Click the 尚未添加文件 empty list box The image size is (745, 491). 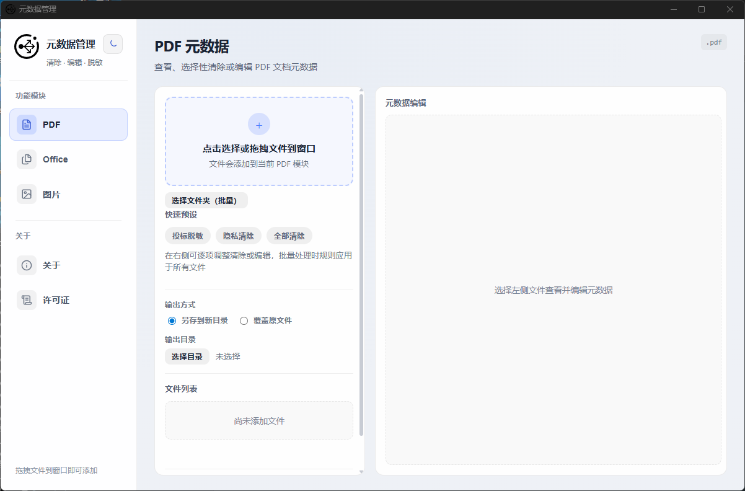click(x=259, y=420)
